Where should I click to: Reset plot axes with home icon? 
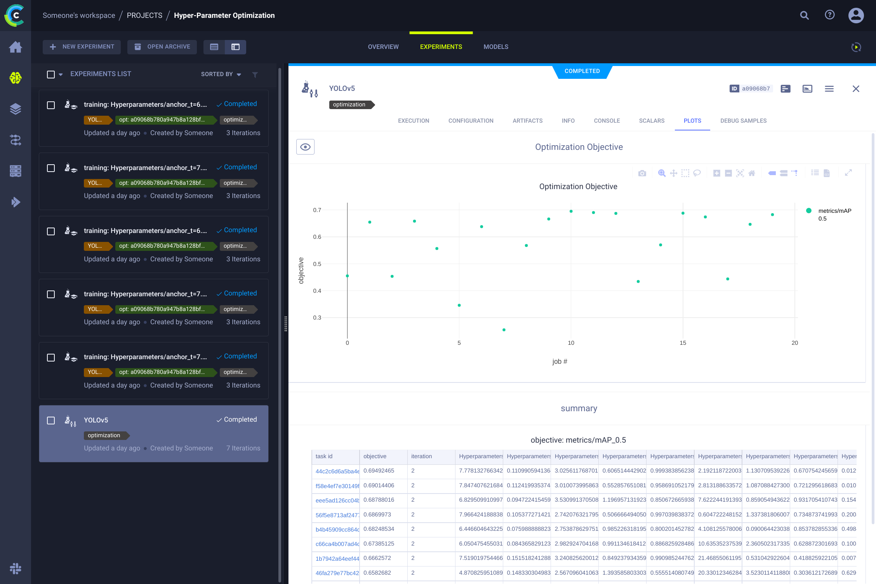click(752, 173)
